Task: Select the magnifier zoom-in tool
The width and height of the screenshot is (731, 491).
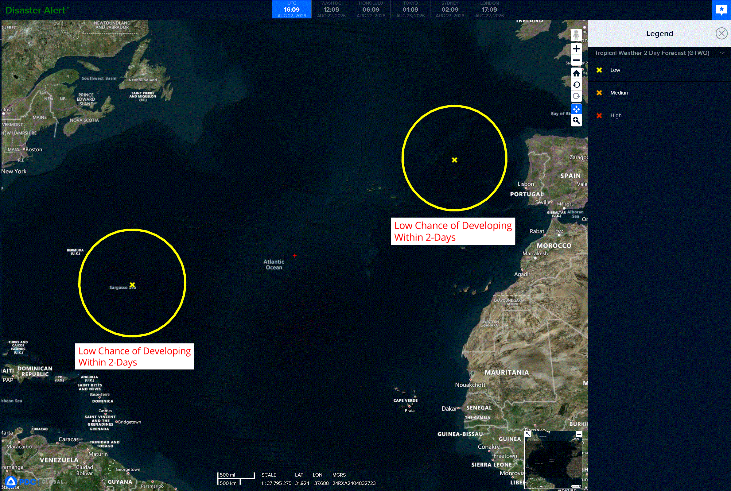Action: [x=576, y=121]
